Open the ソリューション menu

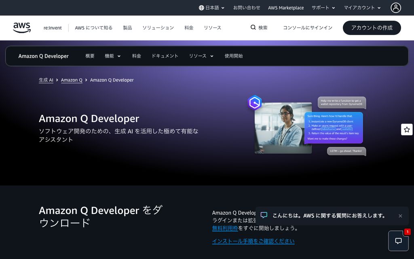click(158, 28)
